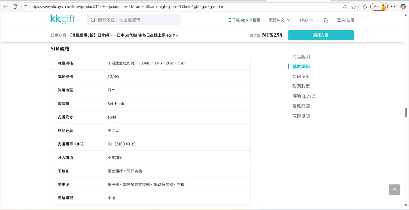View site info via padlock icon
The height and width of the screenshot is (210, 409).
pos(25,6)
